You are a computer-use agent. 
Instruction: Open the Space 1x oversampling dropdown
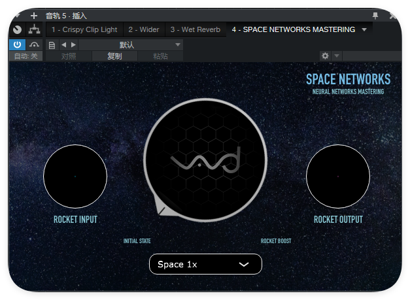coord(205,264)
